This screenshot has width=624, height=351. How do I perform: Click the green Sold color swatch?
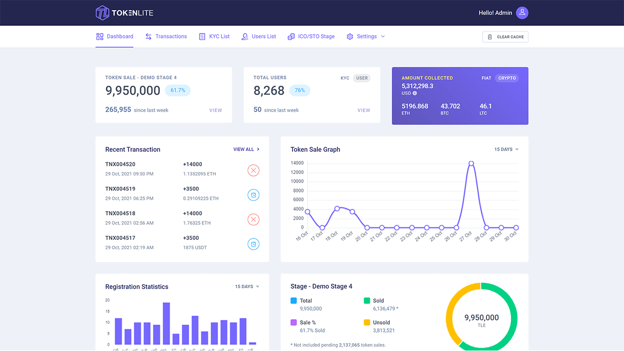click(x=367, y=301)
